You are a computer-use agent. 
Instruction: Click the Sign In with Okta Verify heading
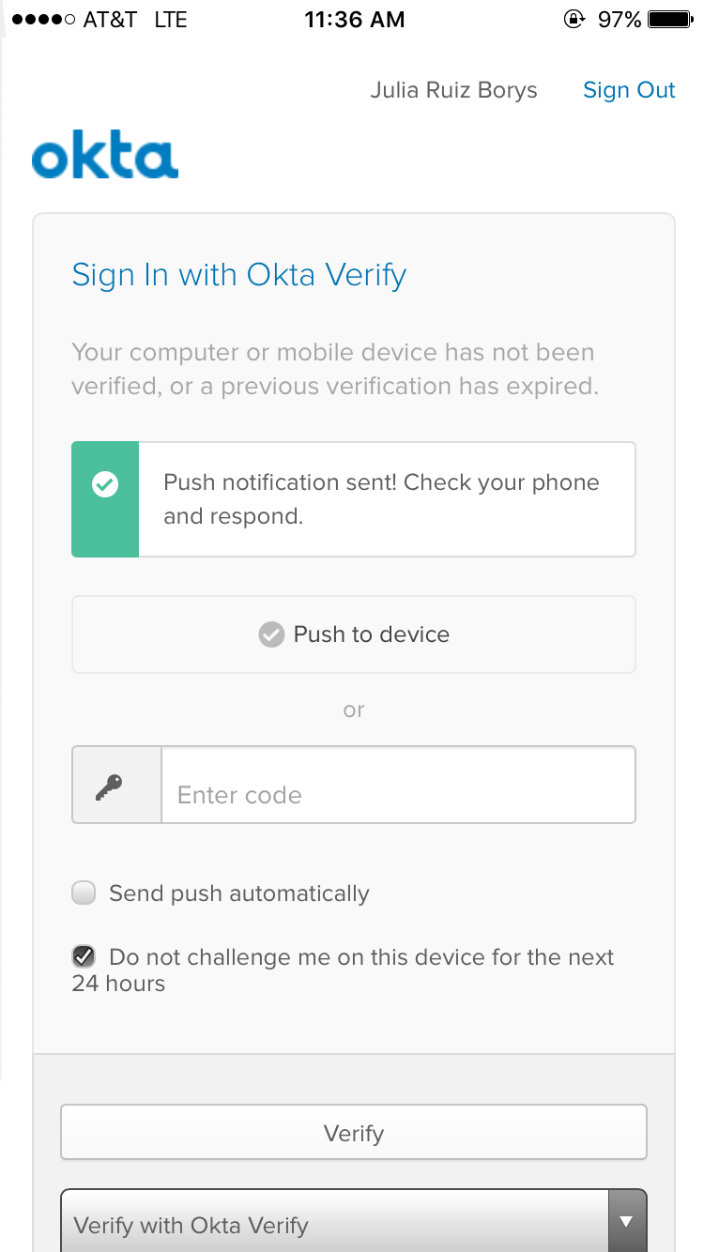tap(239, 275)
